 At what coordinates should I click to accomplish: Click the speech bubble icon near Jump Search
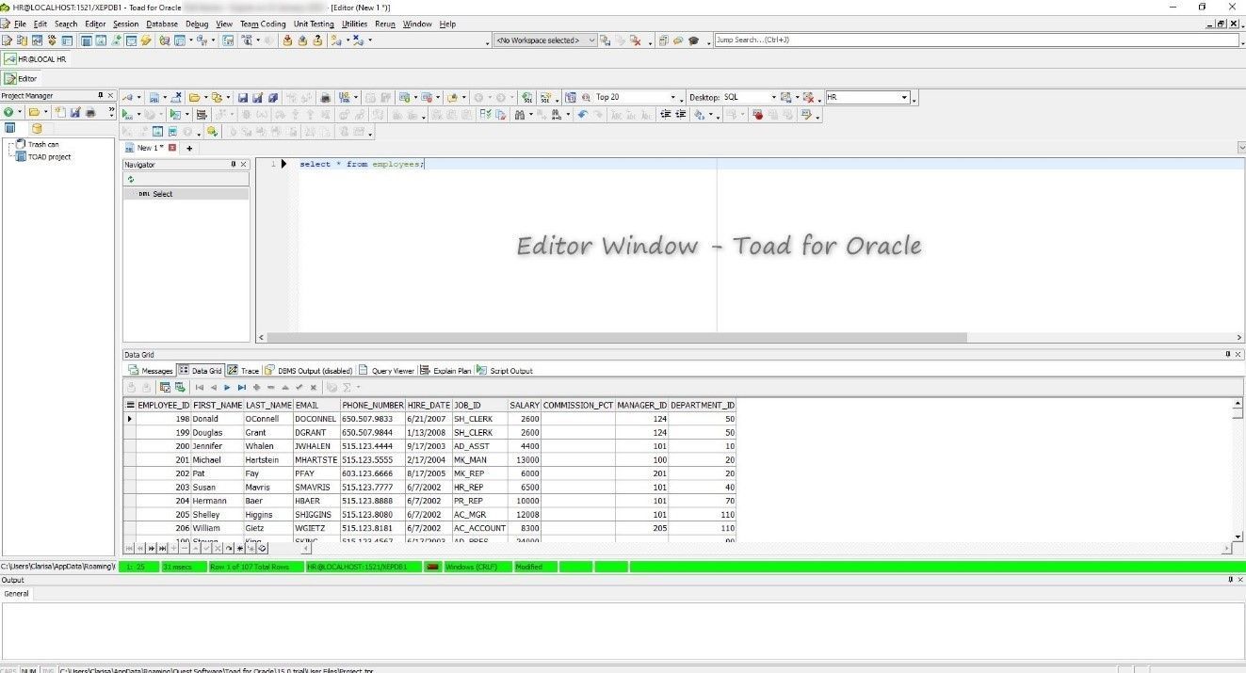tap(678, 40)
